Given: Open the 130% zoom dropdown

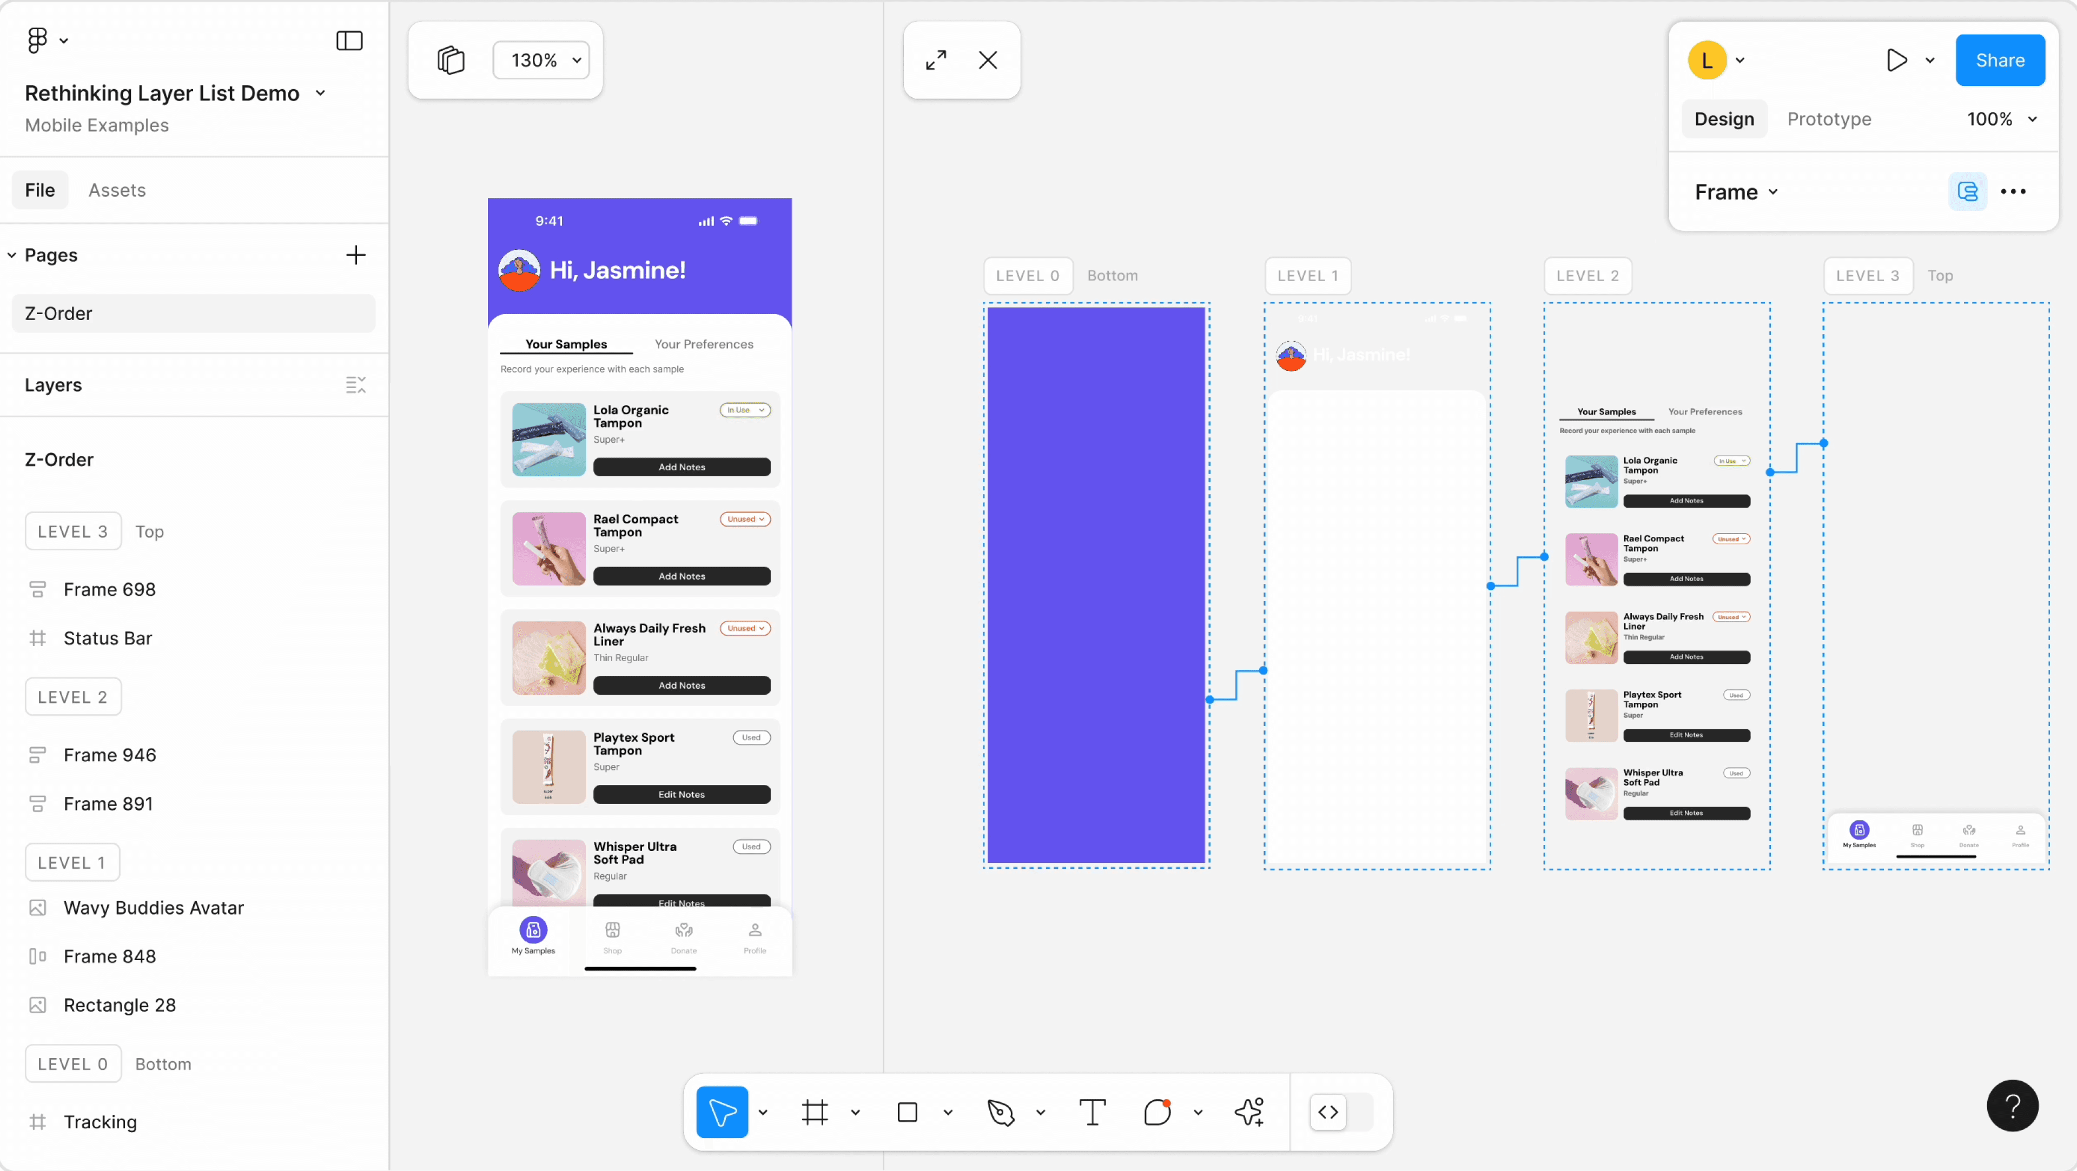Looking at the screenshot, I should coord(541,61).
